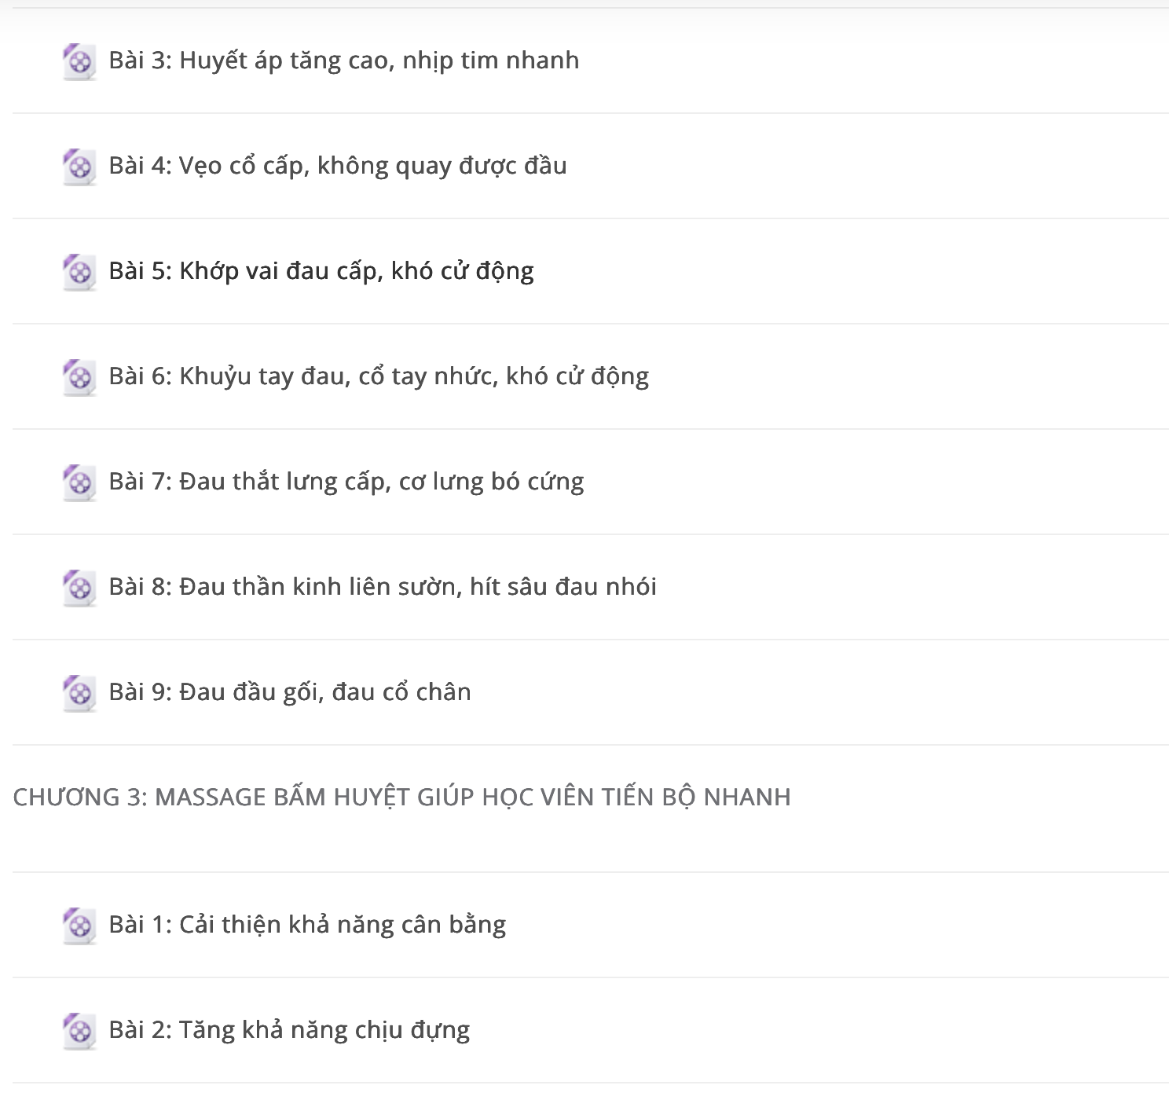Click video icon beside Bài 4 Vẹo cổ

79,167
